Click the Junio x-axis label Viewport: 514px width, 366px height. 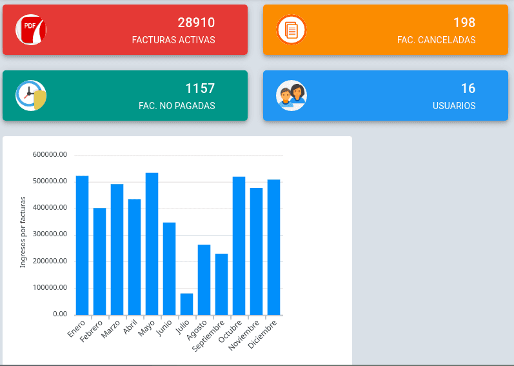pyautogui.click(x=164, y=328)
